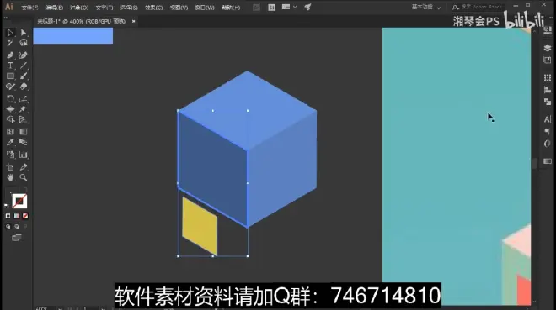Open the Stock (St) icon
556x310 pixels.
[271, 7]
